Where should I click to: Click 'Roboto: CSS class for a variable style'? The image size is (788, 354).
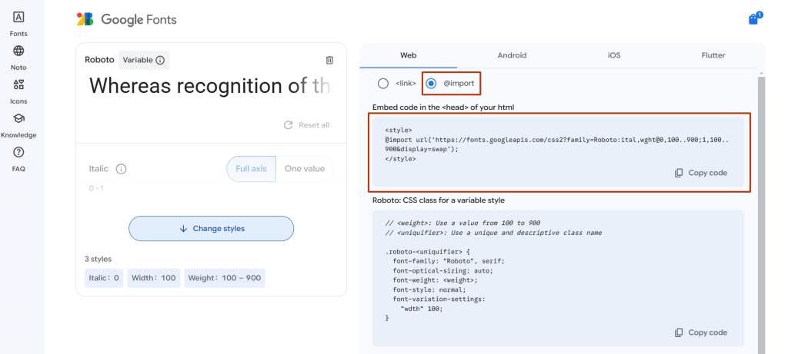click(x=438, y=200)
